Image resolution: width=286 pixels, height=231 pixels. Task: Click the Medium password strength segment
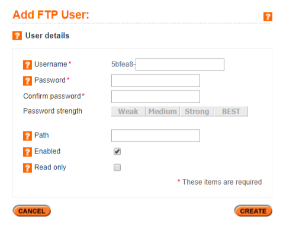coord(163,111)
